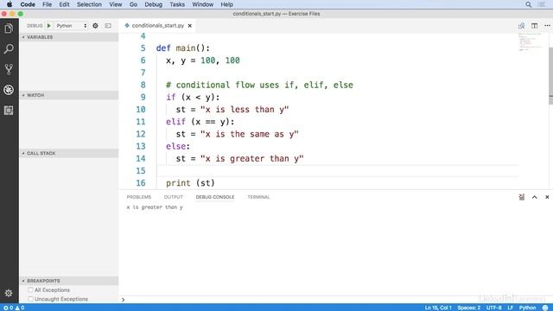Change file encoding UTF-8

(493, 308)
